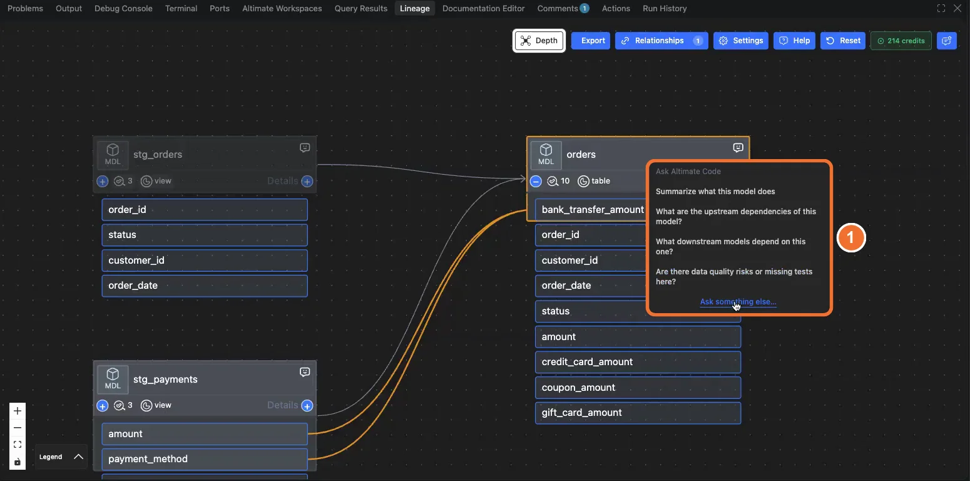This screenshot has width=970, height=481.
Task: Click orders tests count icon showing 10
Action: coord(553,181)
